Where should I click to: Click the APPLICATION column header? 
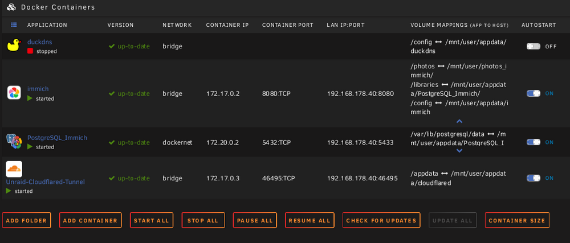pyautogui.click(x=47, y=25)
